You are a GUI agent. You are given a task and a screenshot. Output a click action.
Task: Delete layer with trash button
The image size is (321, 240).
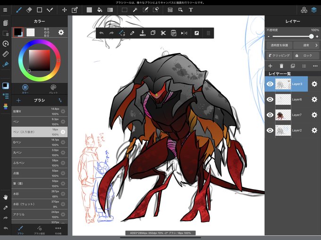click(281, 66)
